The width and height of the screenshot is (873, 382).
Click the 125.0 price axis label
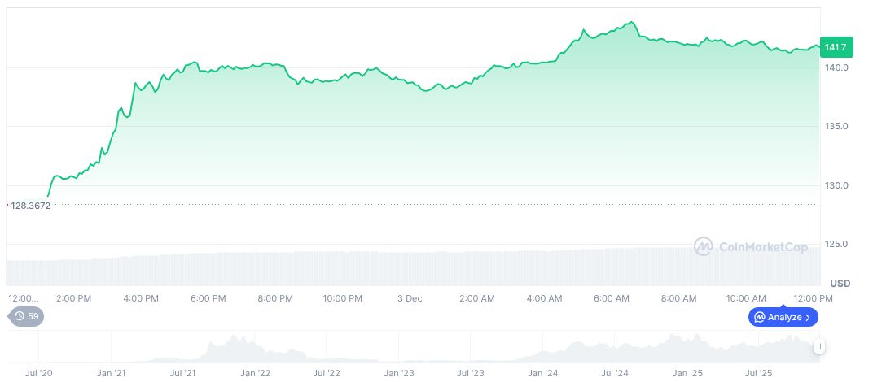coord(836,245)
